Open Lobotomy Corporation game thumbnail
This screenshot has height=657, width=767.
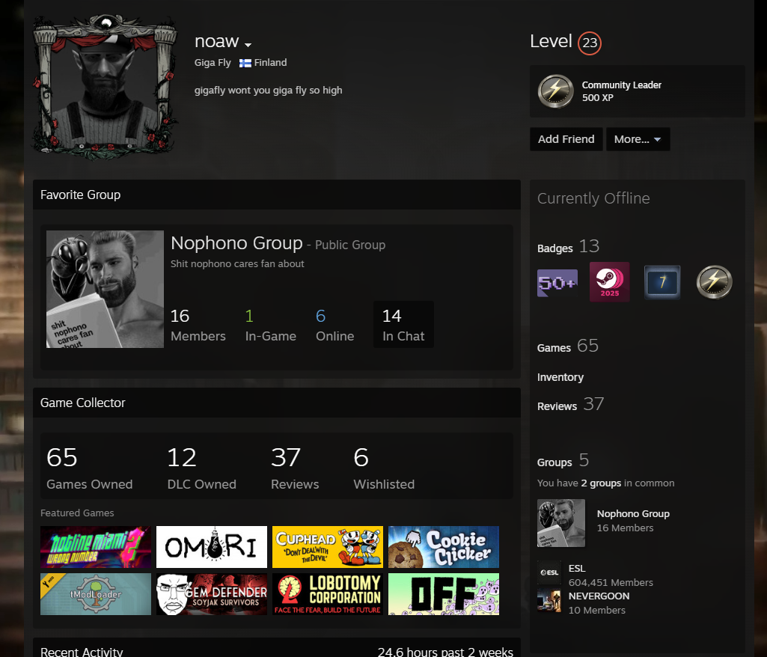pyautogui.click(x=327, y=594)
